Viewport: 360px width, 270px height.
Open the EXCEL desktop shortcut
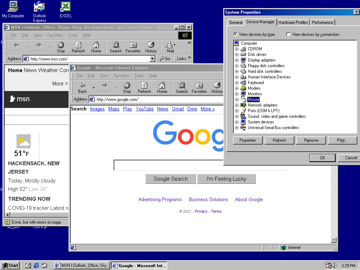[x=65, y=7]
